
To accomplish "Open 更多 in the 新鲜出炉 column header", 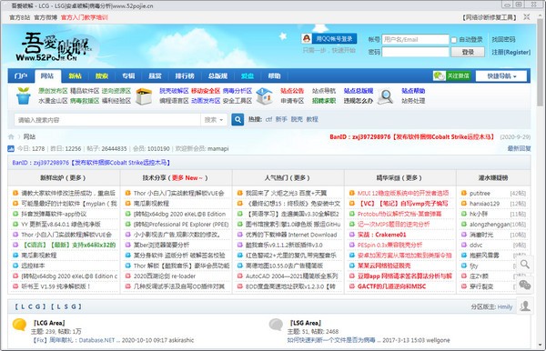I will pyautogui.click(x=76, y=177).
